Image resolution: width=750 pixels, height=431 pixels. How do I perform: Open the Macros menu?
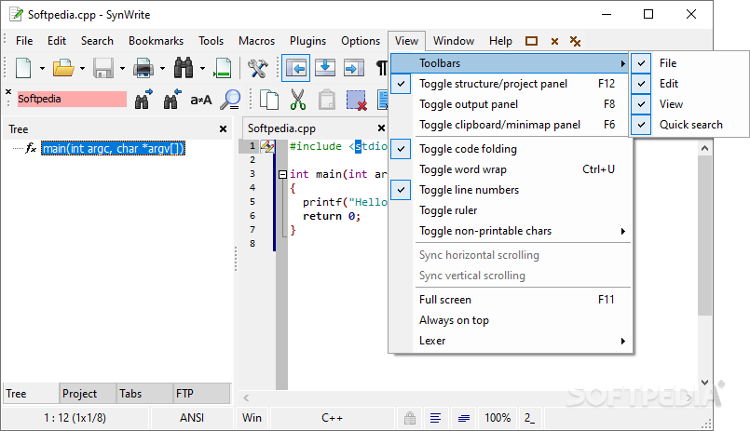click(x=257, y=41)
